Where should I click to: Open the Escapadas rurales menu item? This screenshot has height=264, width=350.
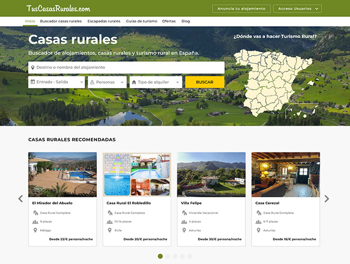[104, 21]
